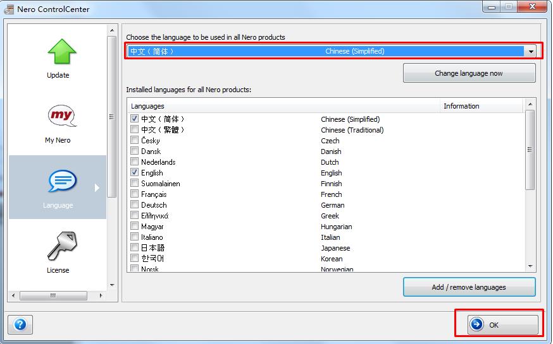The width and height of the screenshot is (553, 344).
Task: Click language list scroll up arrow
Action: tap(530, 104)
